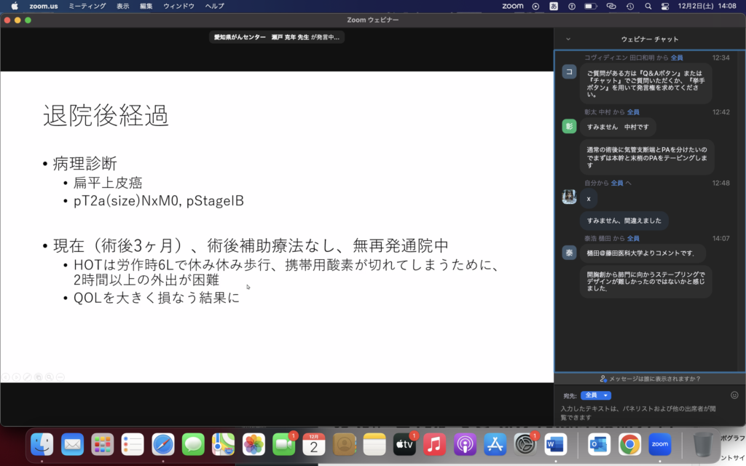The image size is (746, 466).
Task: Toggle the Japanese input source indicator
Action: [x=554, y=6]
